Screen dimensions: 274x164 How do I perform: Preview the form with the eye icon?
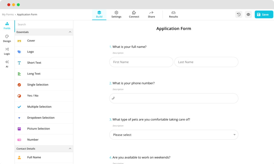pyautogui.click(x=248, y=14)
